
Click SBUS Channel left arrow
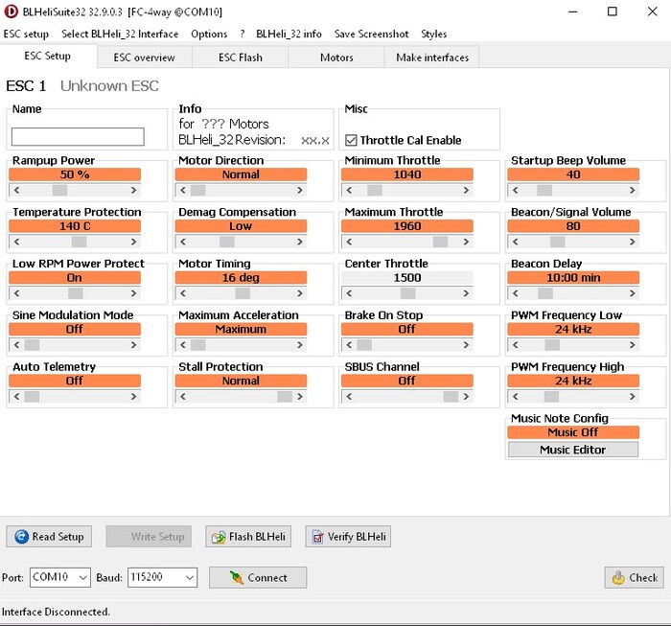click(x=349, y=397)
